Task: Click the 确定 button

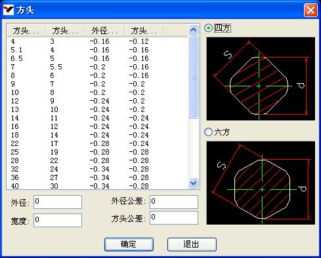Action: click(x=129, y=244)
